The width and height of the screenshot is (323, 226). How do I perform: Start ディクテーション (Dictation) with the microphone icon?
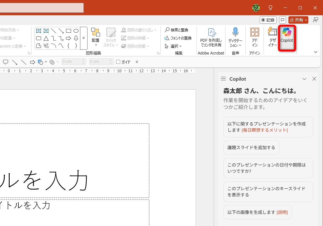click(x=235, y=35)
